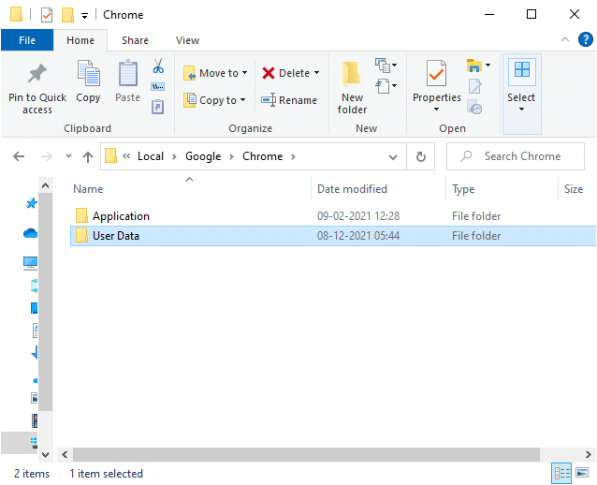Click Properties icon in quick access toolbar
Screen dimensions: 597x485
coord(47,15)
